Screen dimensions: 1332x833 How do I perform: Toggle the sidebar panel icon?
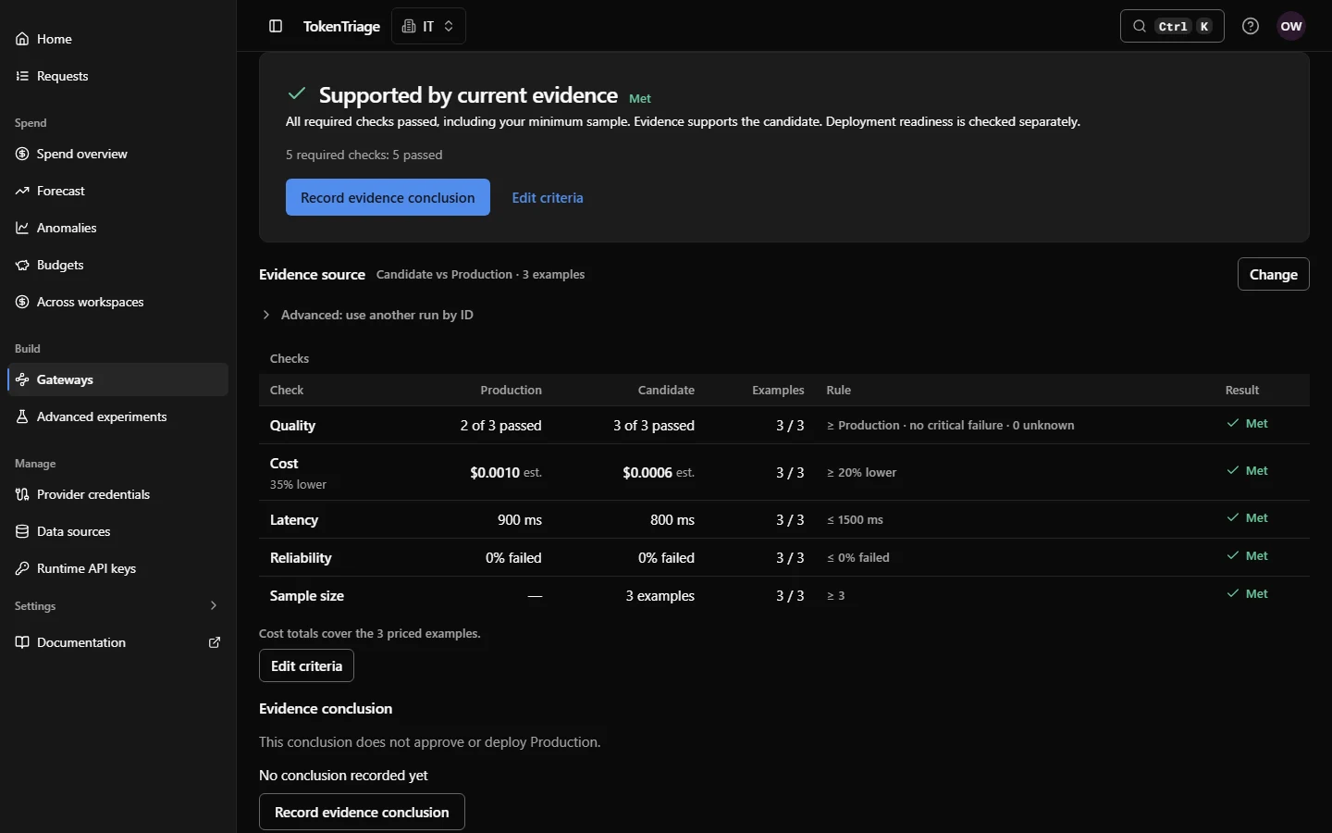pos(276,26)
